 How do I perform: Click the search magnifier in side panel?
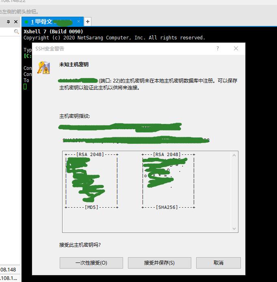(x=16, y=32)
